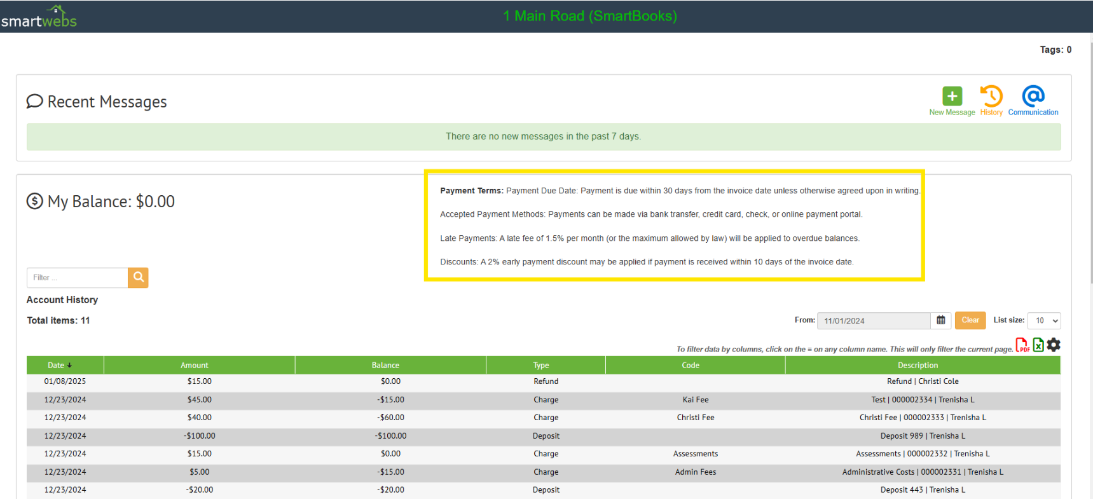The height and width of the screenshot is (499, 1093).
Task: Click the Type column header
Action: [x=541, y=366]
